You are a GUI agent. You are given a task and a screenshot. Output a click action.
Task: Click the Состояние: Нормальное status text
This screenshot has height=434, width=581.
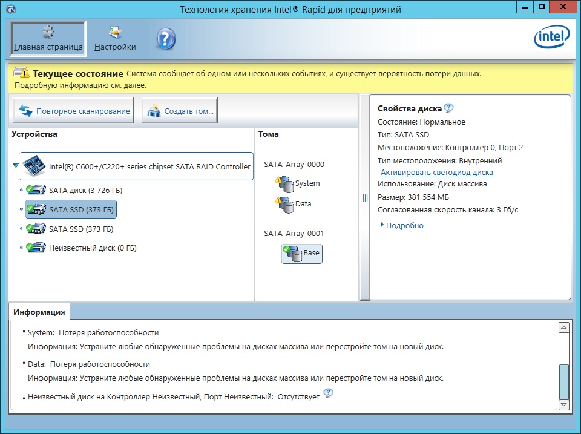(421, 122)
